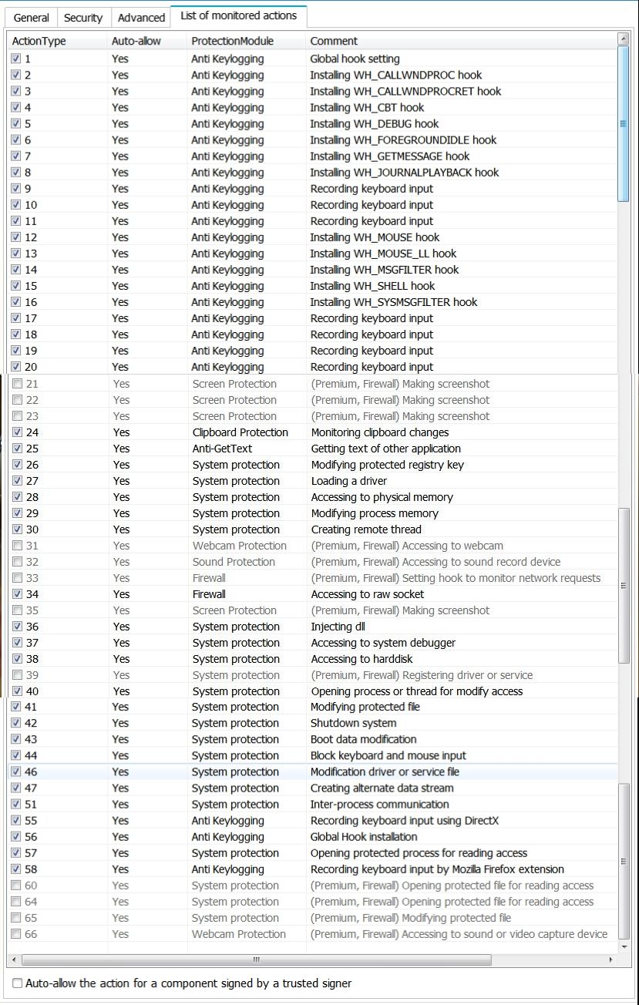Select row 42 Shutdown system
Screen dimensions: 639x1005
[312, 723]
